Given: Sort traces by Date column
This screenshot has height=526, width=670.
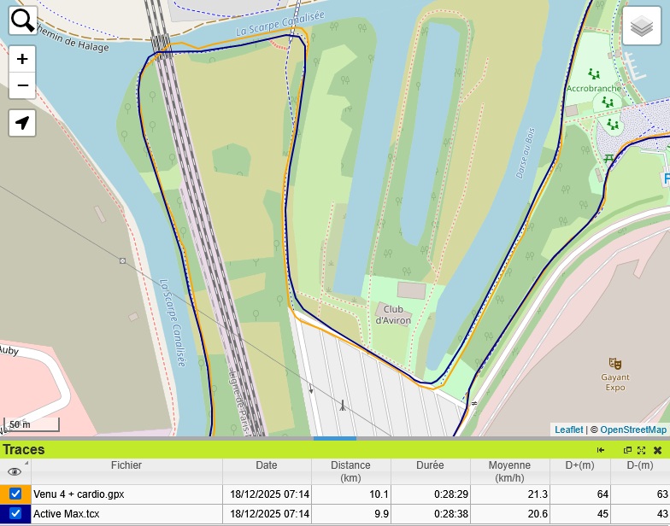Looking at the screenshot, I should click(x=267, y=465).
